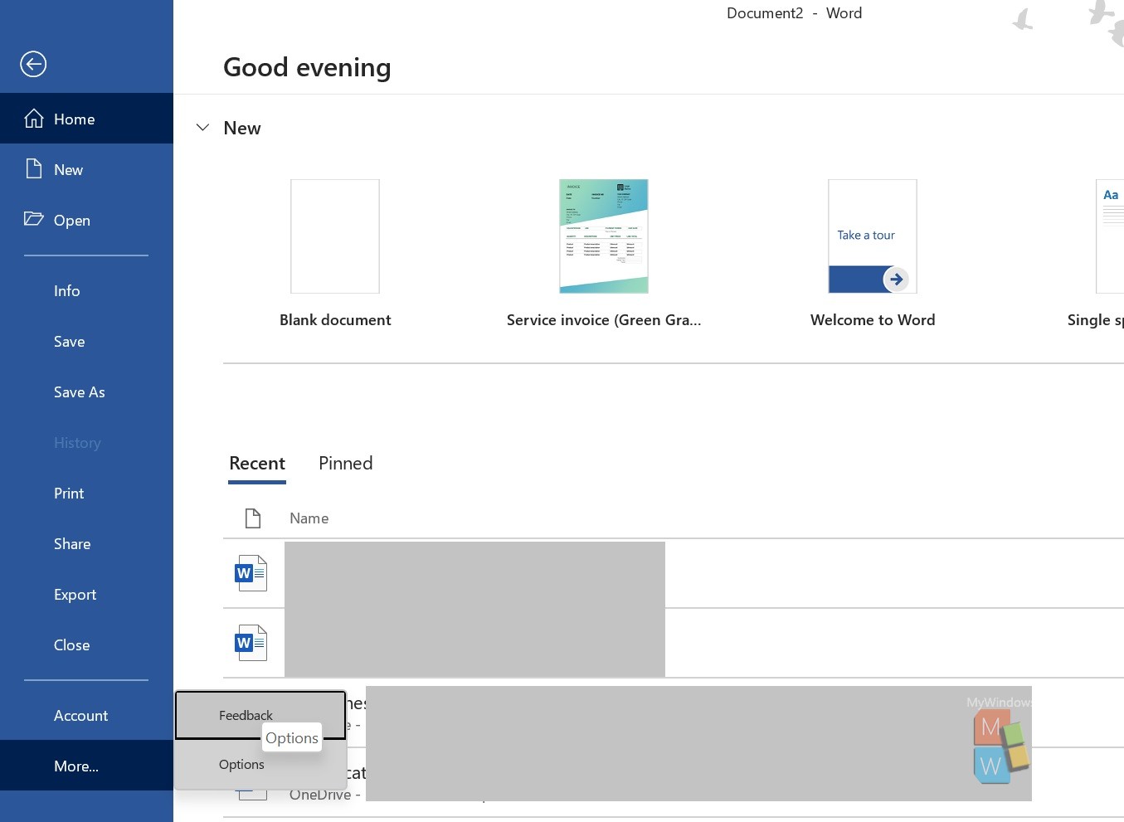This screenshot has height=822, width=1124.
Task: Open the second recent Word document icon
Action: coord(251,643)
